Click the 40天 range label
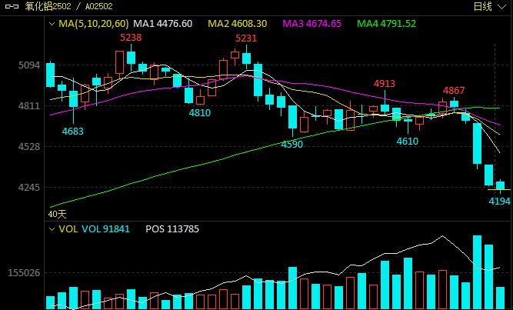 click(58, 213)
